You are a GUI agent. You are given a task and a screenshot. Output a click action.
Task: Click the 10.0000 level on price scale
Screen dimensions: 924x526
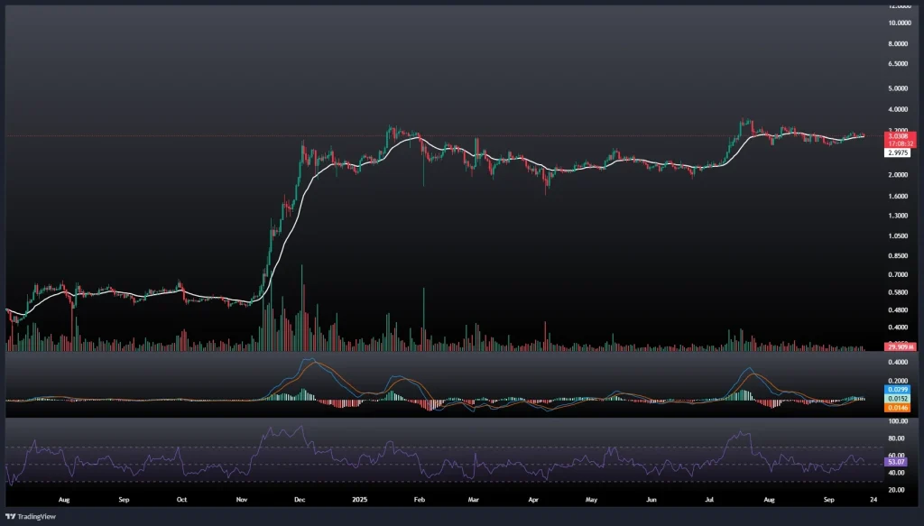point(897,23)
